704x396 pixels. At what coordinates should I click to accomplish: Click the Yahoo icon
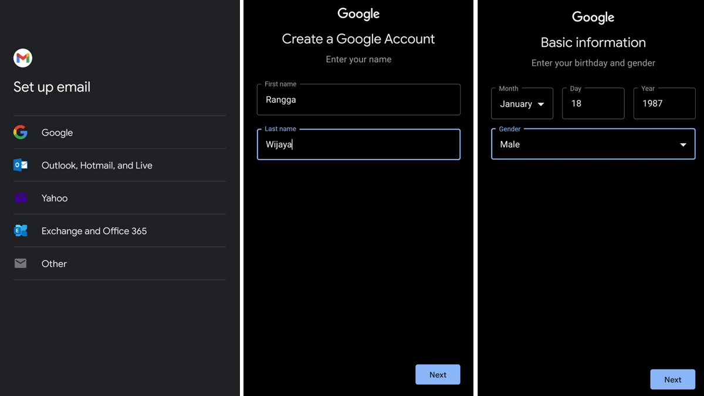pyautogui.click(x=20, y=198)
